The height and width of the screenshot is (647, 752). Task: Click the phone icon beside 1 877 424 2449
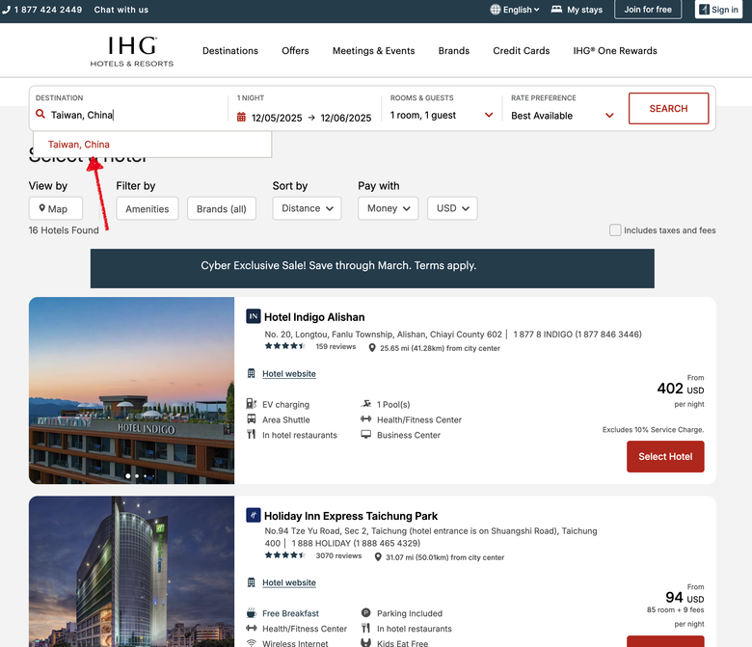(6, 10)
